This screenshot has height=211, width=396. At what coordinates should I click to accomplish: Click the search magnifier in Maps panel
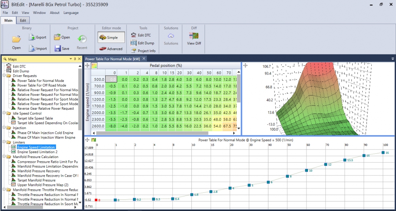click(5, 59)
